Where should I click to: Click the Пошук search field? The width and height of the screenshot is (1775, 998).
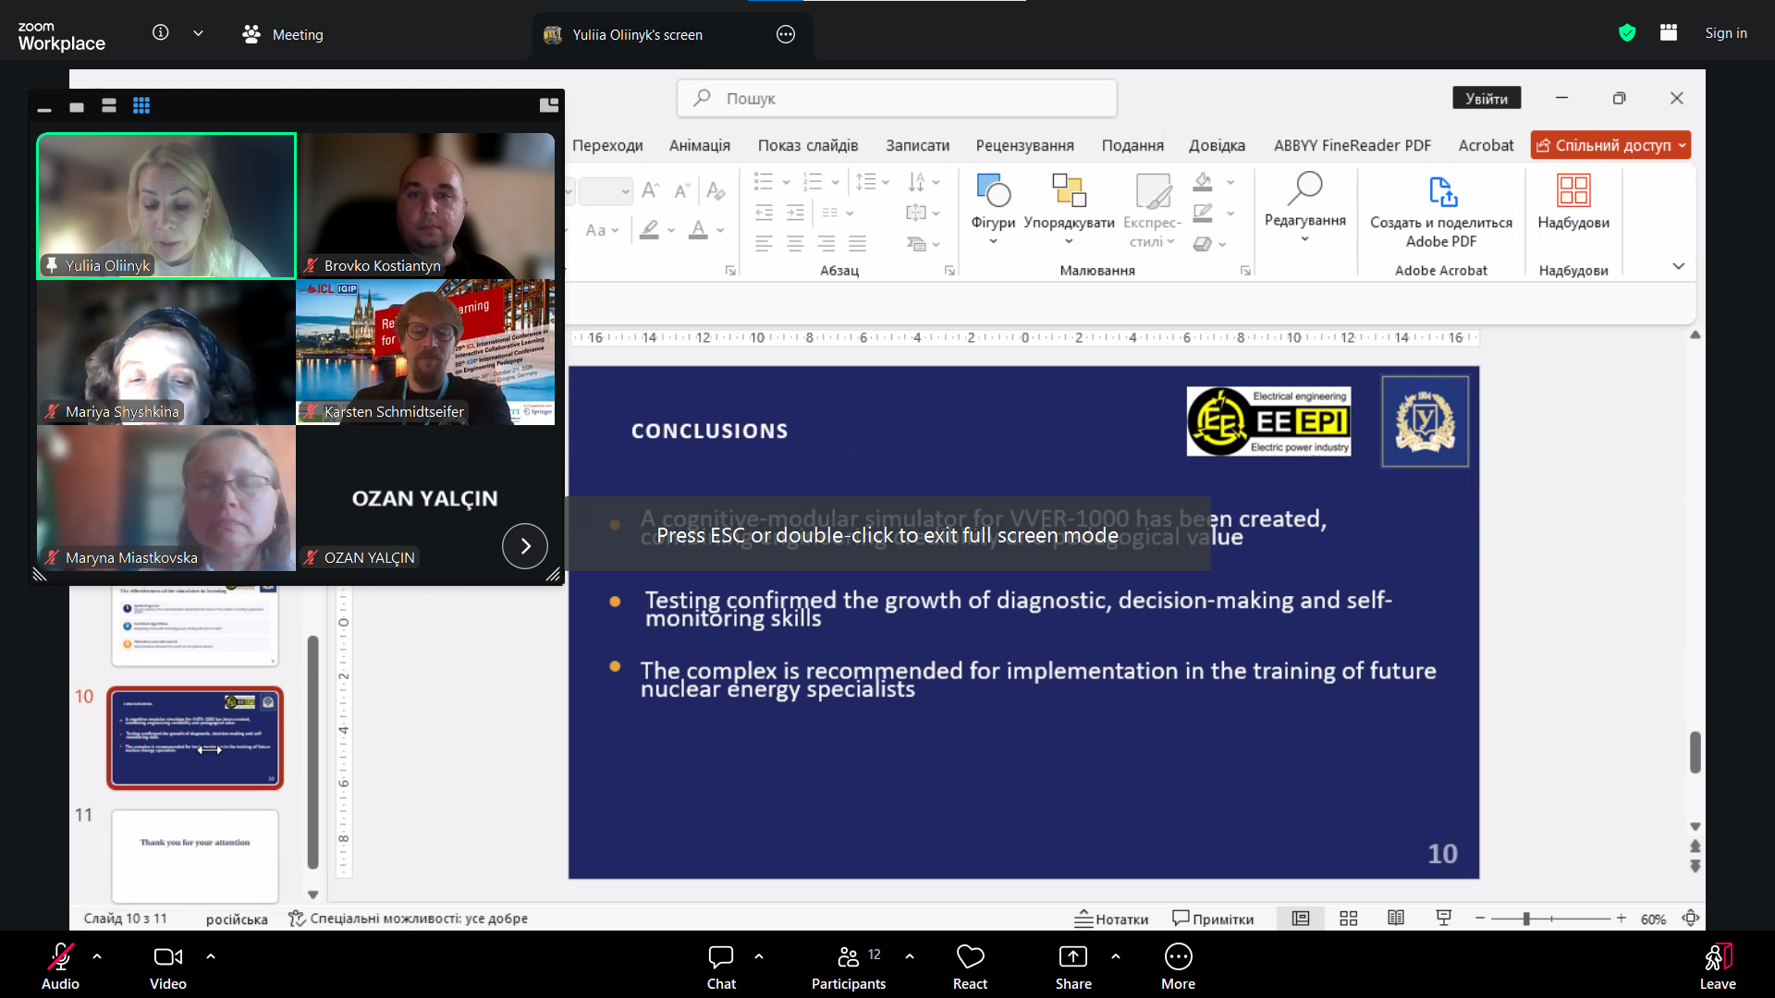(x=897, y=98)
